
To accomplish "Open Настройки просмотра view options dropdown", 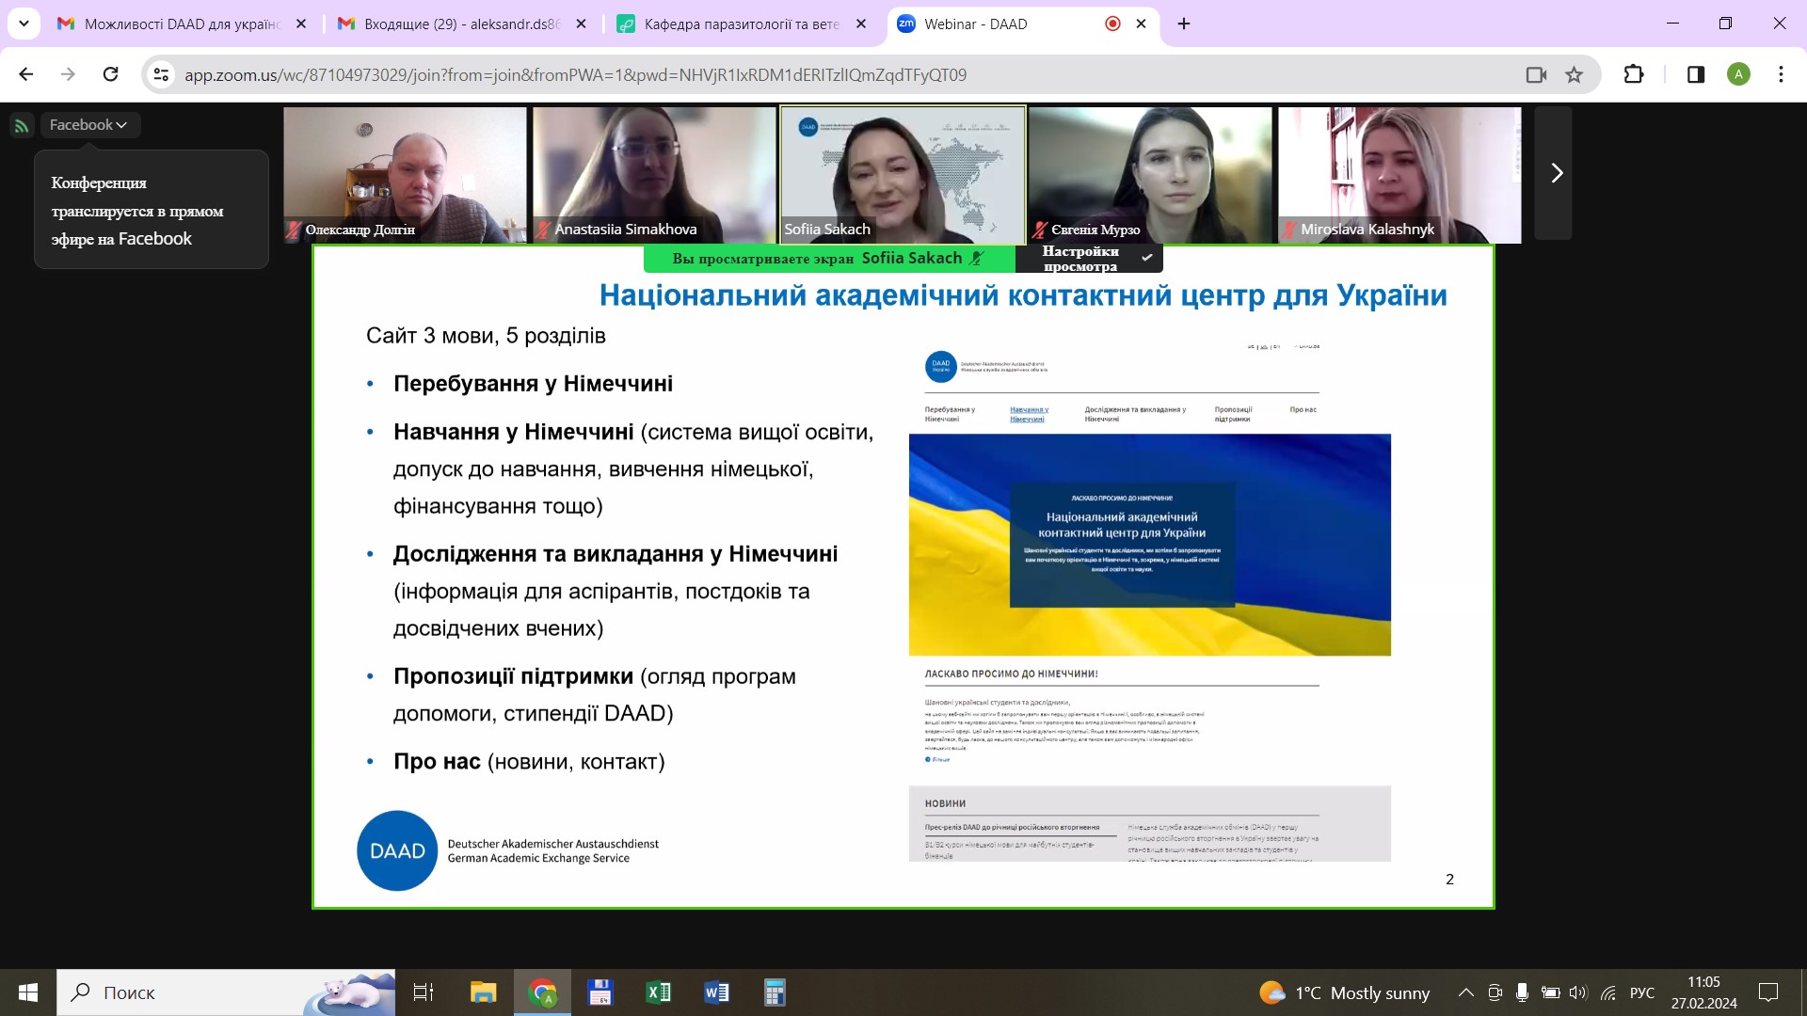I will 1090,258.
